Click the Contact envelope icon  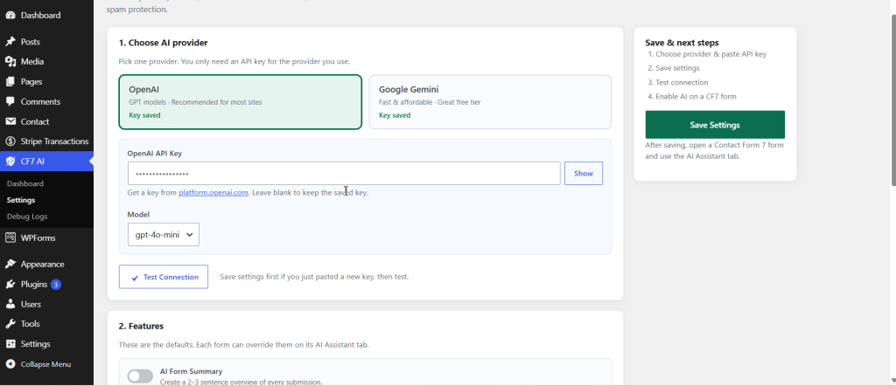click(10, 121)
